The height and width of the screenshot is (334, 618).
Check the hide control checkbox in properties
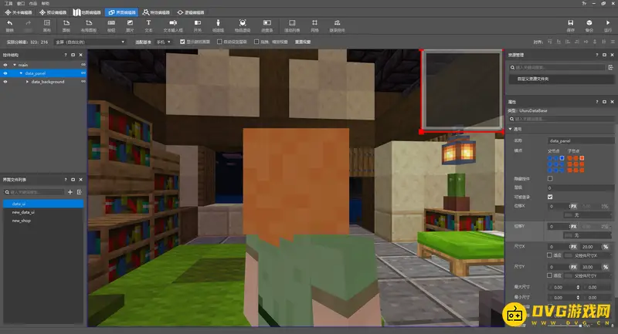[550, 179]
